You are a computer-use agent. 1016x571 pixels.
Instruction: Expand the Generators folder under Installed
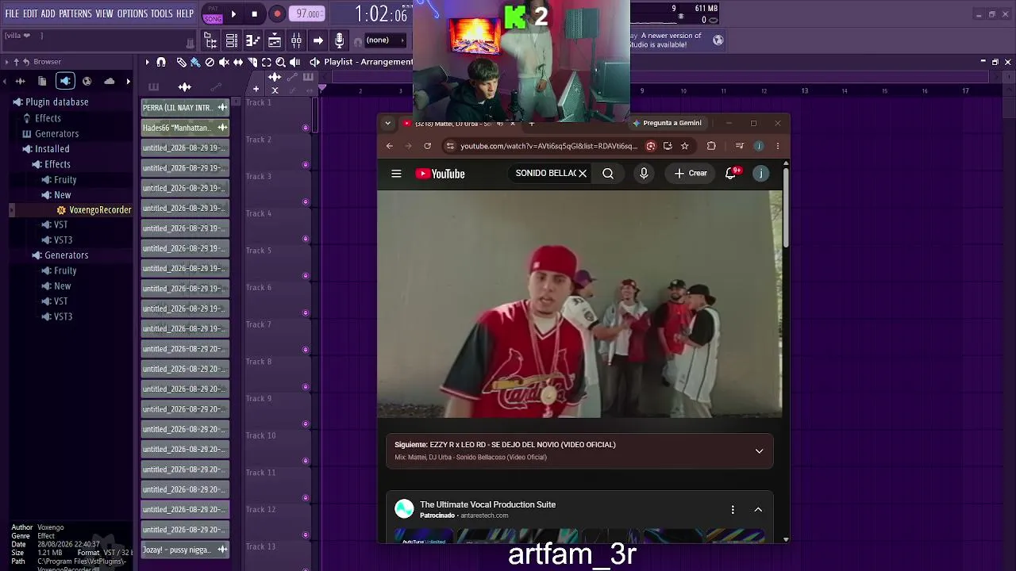tap(66, 255)
